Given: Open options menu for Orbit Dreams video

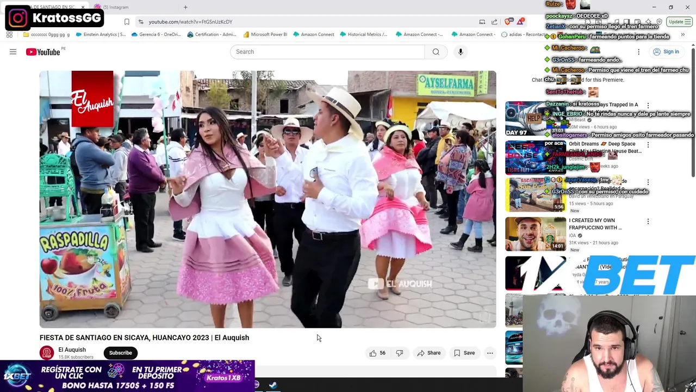Looking at the screenshot, I should (648, 145).
